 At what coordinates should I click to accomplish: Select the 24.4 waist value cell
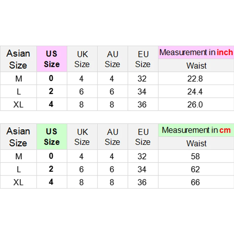click(x=195, y=92)
